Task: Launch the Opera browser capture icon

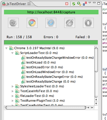Action: [88, 23]
